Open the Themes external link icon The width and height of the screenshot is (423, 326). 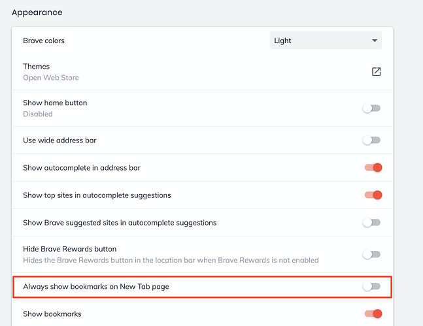(x=376, y=72)
